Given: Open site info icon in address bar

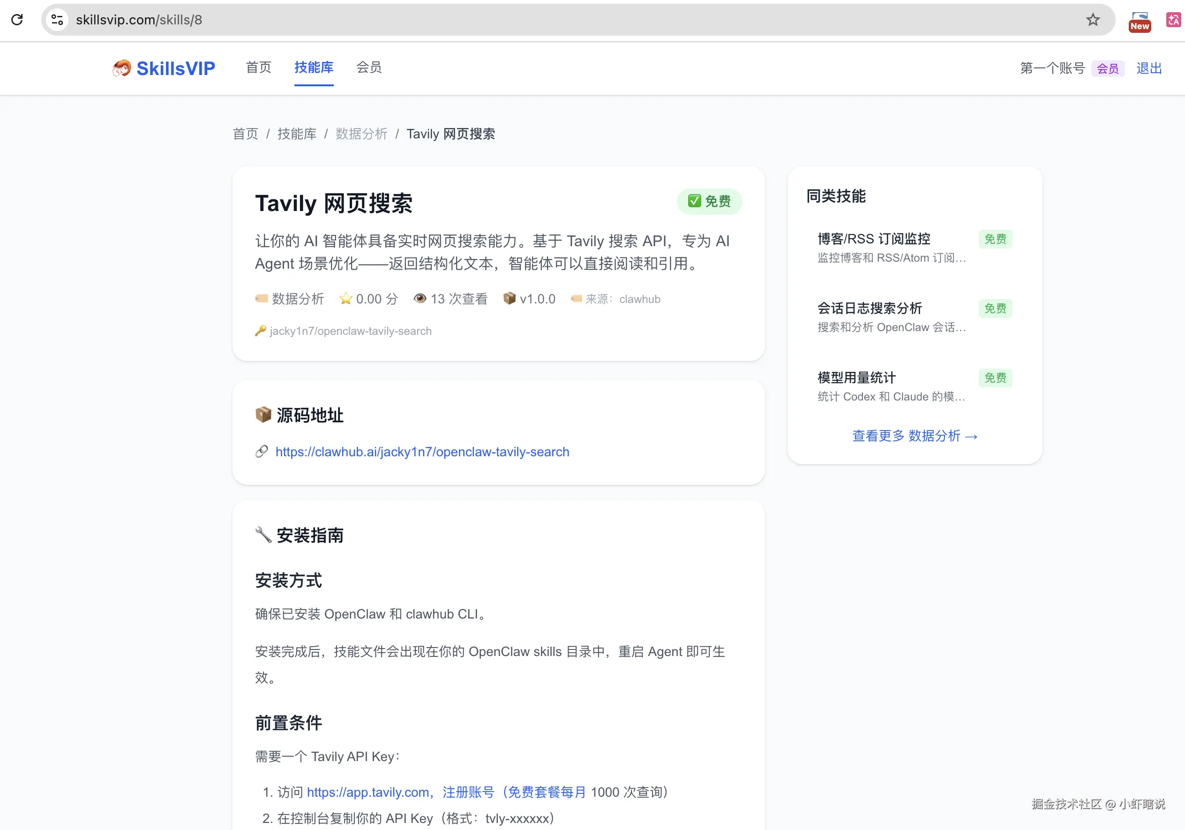Looking at the screenshot, I should pyautogui.click(x=57, y=20).
